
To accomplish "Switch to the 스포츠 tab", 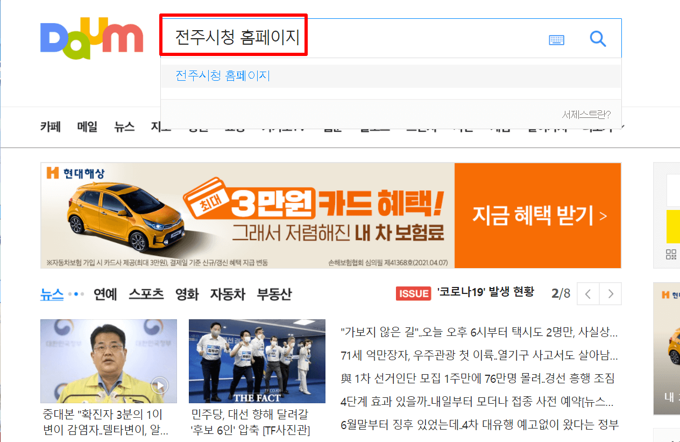I will [x=146, y=294].
